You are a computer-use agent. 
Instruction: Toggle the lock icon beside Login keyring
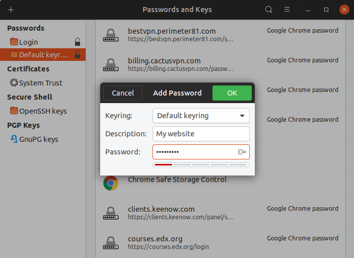tap(78, 42)
